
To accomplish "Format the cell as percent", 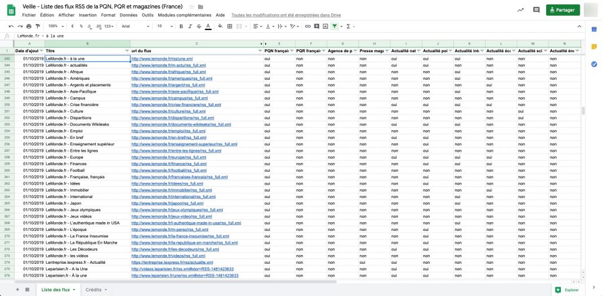I will coord(81,26).
